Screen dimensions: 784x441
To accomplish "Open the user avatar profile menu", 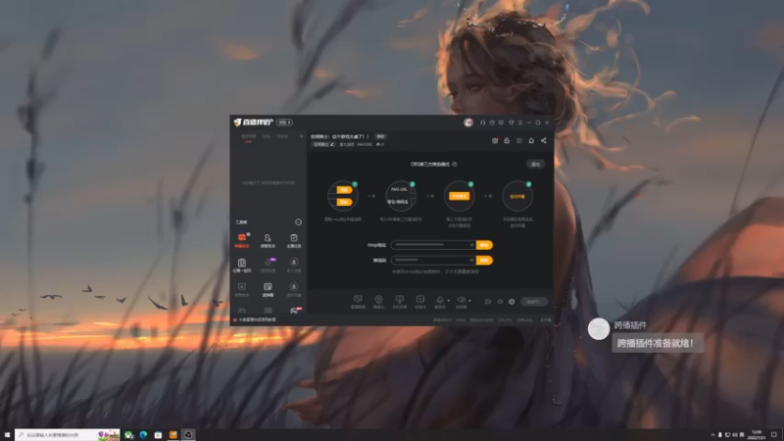I will pos(468,122).
